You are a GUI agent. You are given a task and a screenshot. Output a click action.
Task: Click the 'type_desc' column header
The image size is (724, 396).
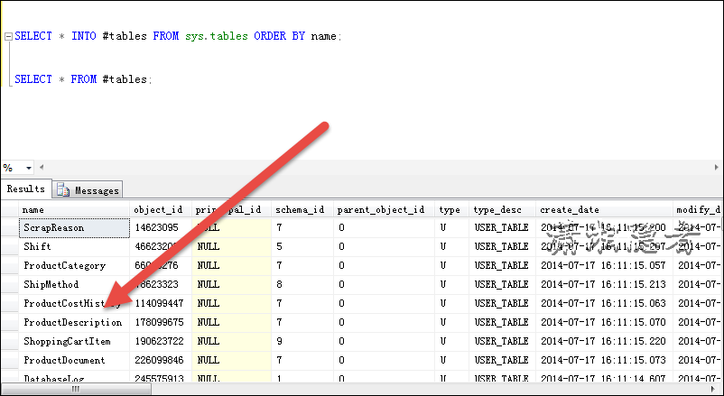[501, 209]
